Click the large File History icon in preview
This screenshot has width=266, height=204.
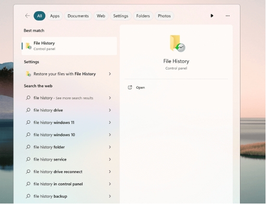[x=177, y=43]
